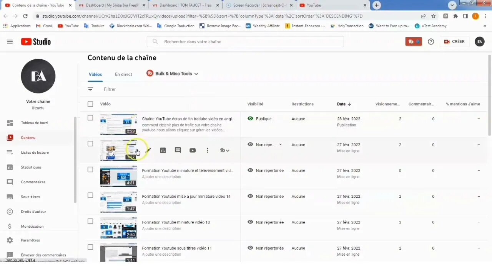Open the Chrome tab search dropdown arrow
Viewport: 492px width, 276px height.
point(452,5)
